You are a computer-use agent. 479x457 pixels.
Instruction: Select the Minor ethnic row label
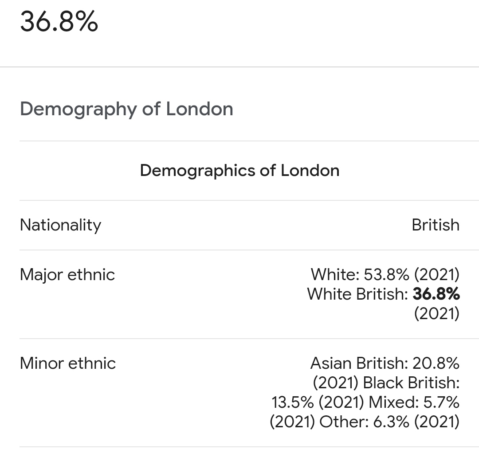tap(68, 363)
